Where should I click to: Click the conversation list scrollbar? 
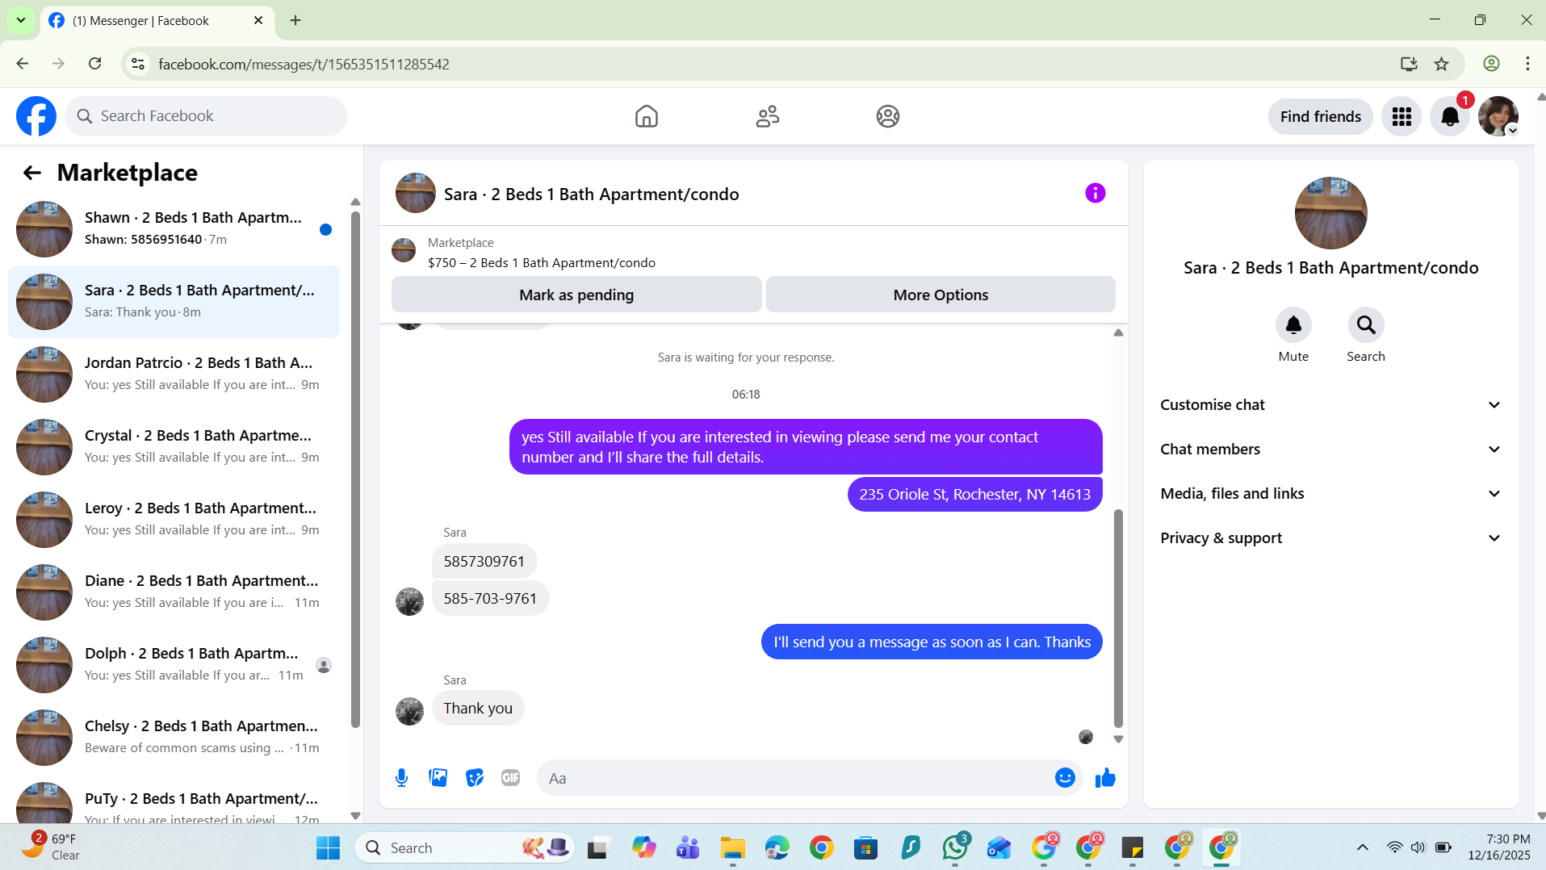355,468
